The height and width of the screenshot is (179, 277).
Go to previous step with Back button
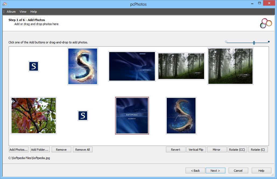tap(196, 171)
